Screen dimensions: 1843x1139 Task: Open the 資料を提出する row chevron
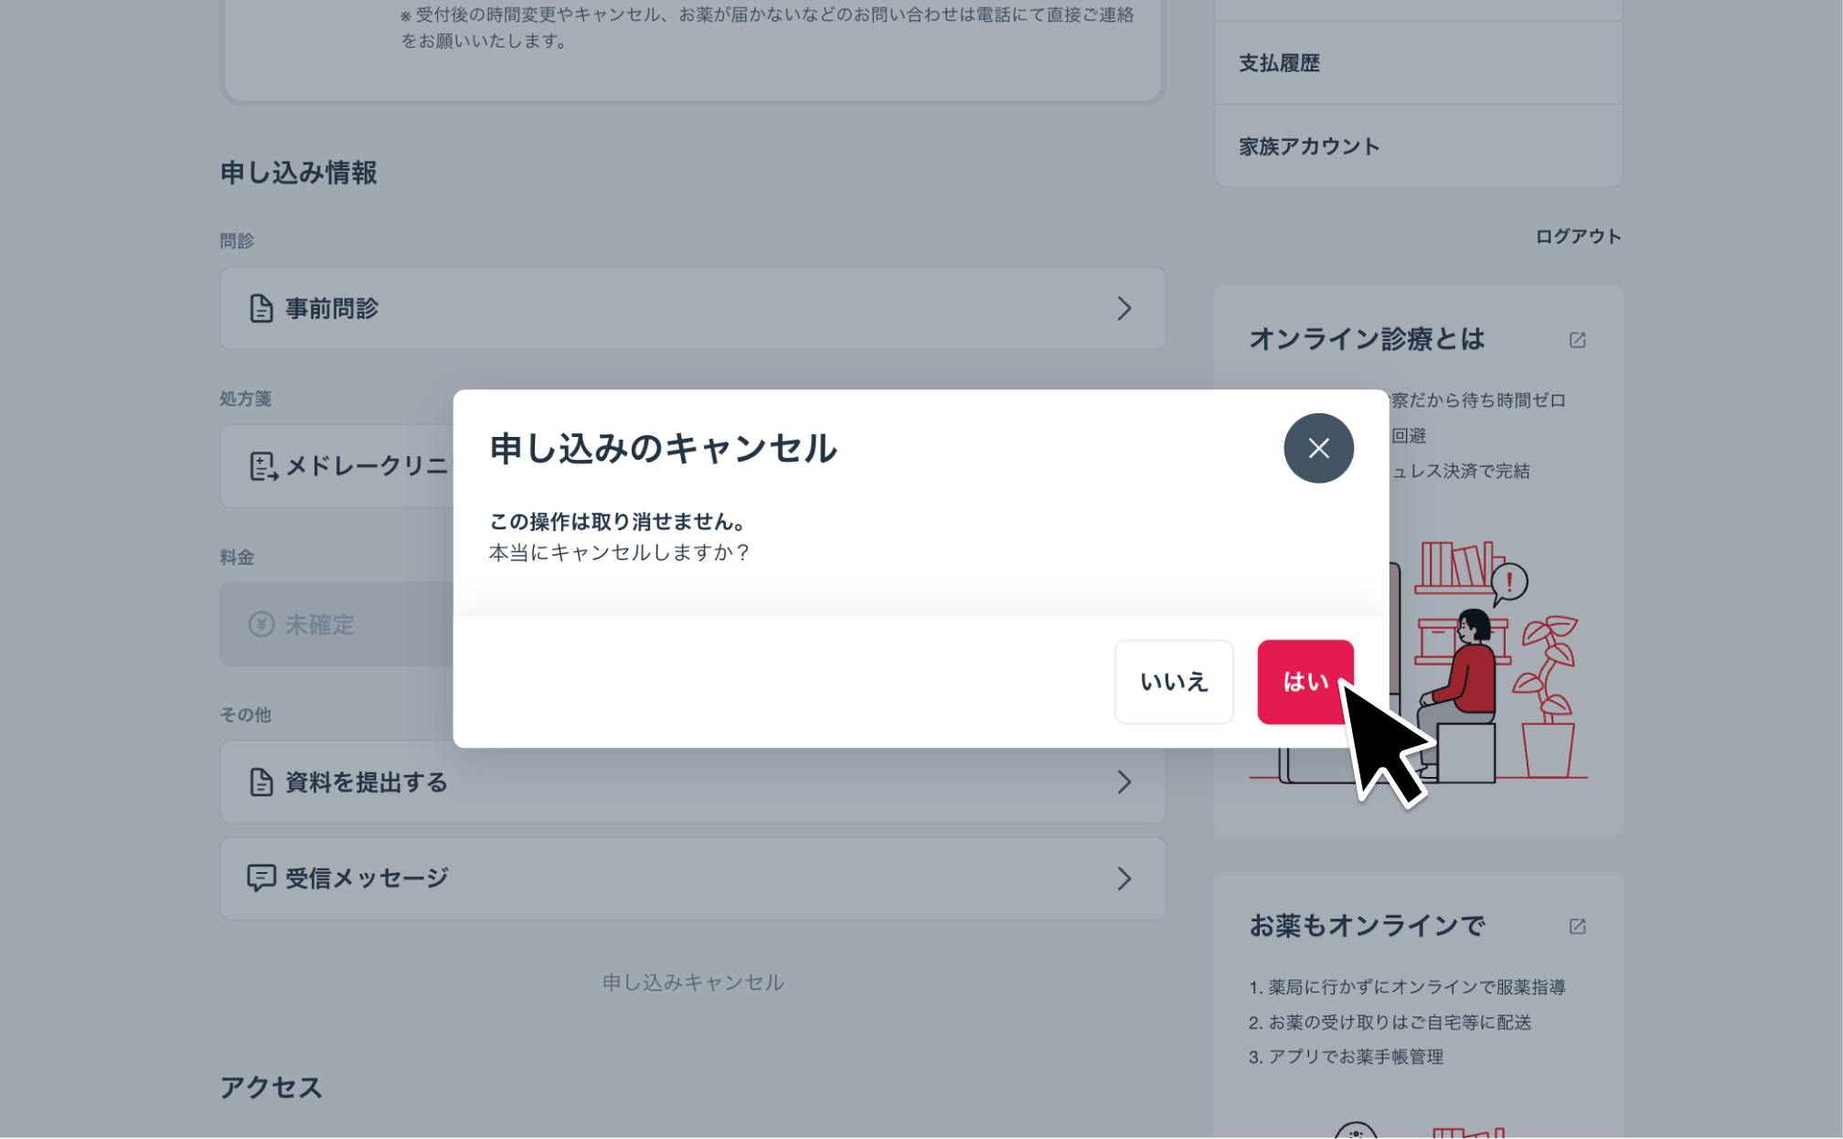[x=1124, y=782]
